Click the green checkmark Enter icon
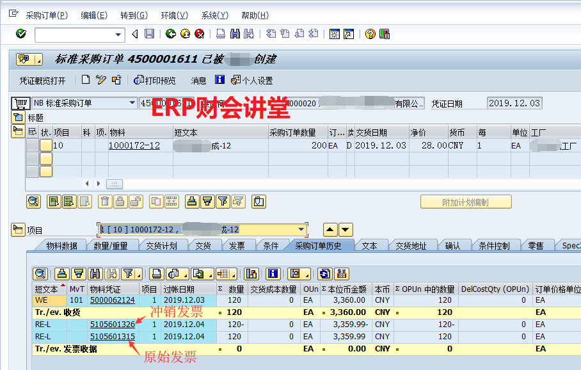The width and height of the screenshot is (581, 370). (20, 34)
